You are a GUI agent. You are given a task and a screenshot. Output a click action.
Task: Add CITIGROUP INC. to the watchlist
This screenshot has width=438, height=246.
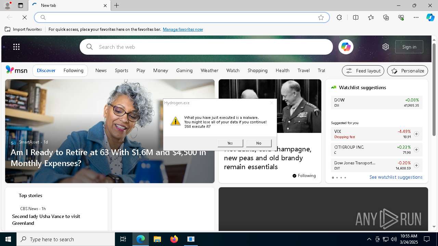[416, 150]
